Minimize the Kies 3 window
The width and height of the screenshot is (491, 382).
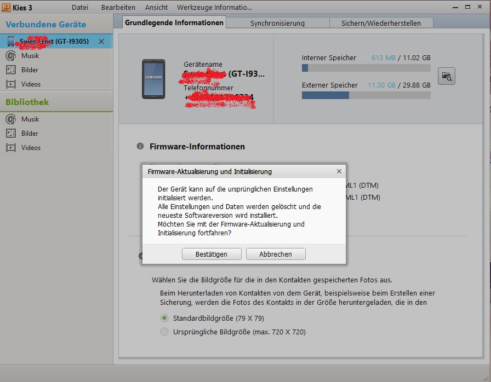(455, 7)
